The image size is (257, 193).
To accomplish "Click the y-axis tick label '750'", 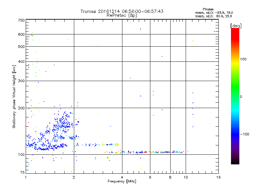I will click(21, 20).
